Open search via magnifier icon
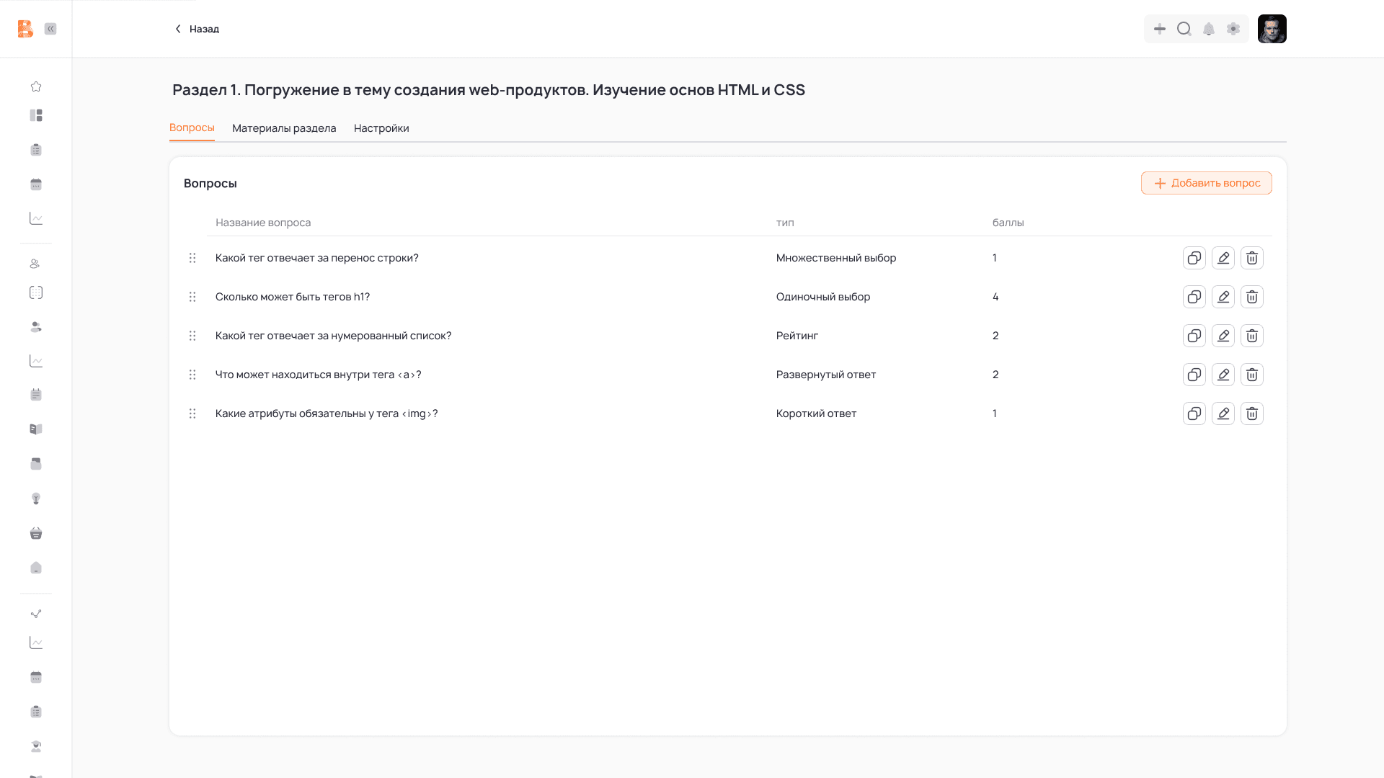1384x778 pixels. click(1184, 29)
